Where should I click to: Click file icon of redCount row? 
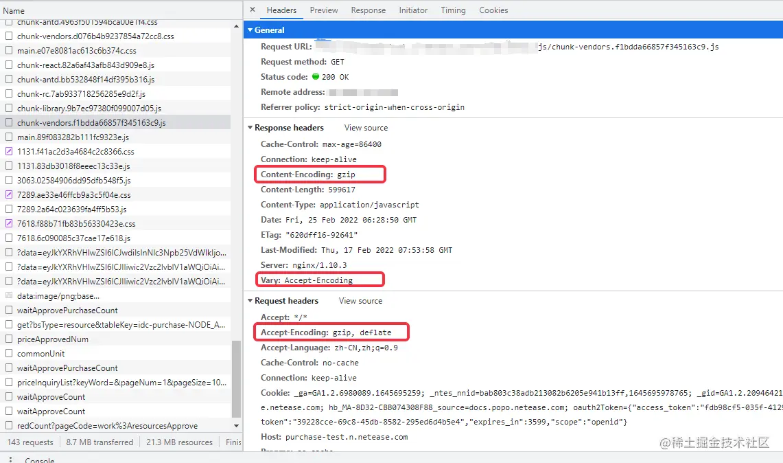click(9, 425)
